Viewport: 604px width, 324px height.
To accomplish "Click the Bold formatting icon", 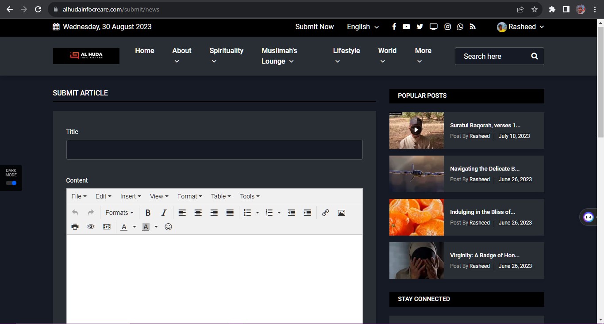I will coord(148,213).
